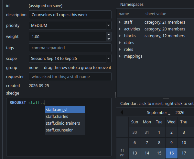Click the Wed column header
The height and width of the screenshot is (159, 194).
pyautogui.click(x=171, y=122)
